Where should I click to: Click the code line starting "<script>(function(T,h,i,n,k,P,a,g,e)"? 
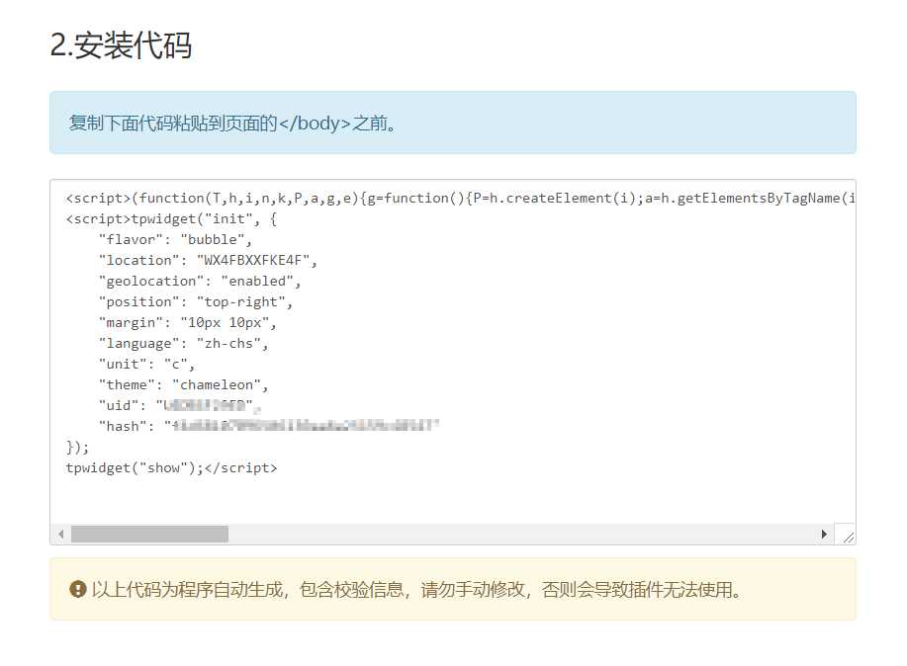tap(461, 199)
